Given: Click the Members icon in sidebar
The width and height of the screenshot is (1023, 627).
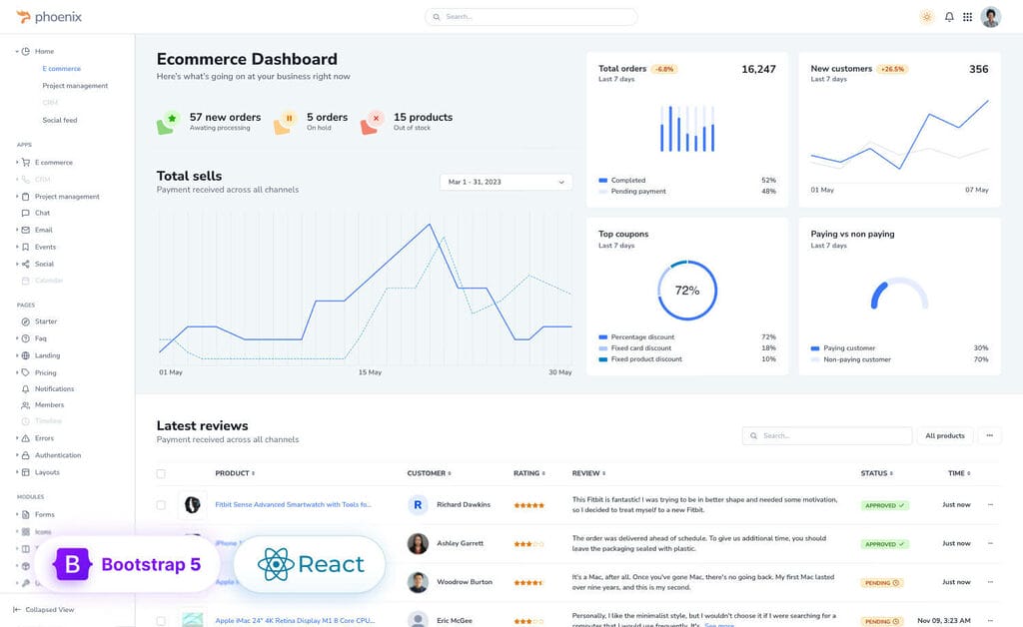Looking at the screenshot, I should [26, 405].
